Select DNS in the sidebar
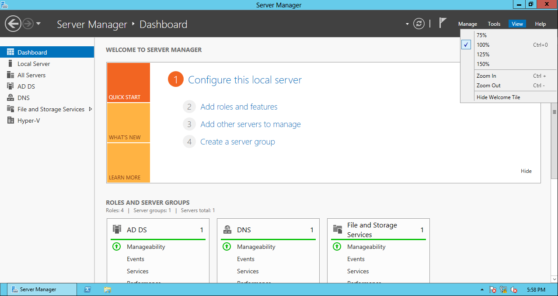Screen dimensions: 558x296 tap(24, 97)
